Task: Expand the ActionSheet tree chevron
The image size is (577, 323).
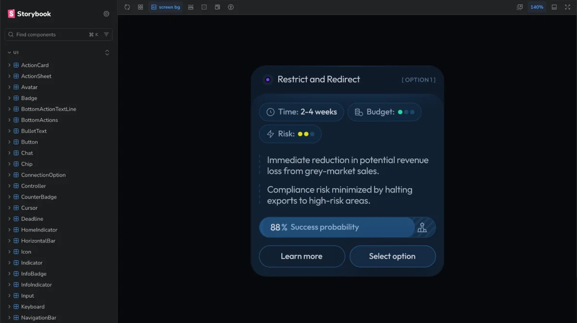Action: click(9, 76)
